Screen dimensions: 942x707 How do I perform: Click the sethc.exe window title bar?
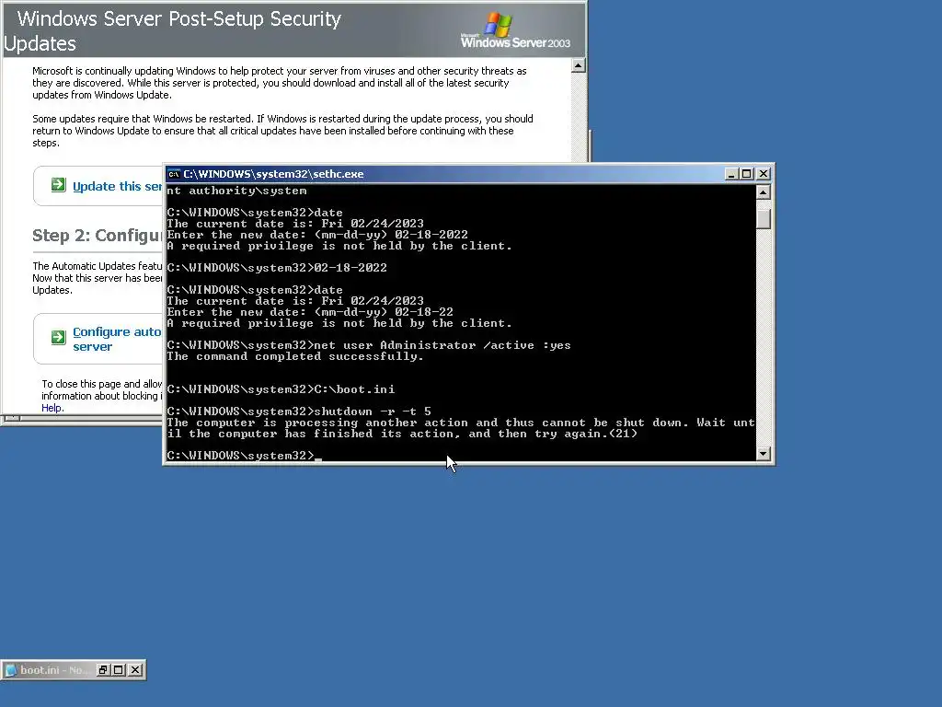444,174
